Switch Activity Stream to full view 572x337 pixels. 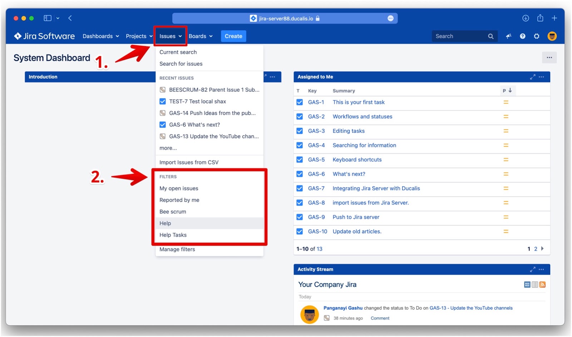point(527,285)
